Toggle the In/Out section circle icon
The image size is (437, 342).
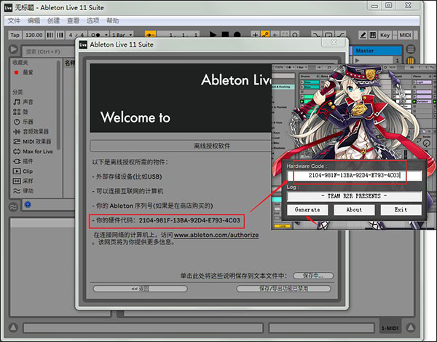tap(411, 49)
